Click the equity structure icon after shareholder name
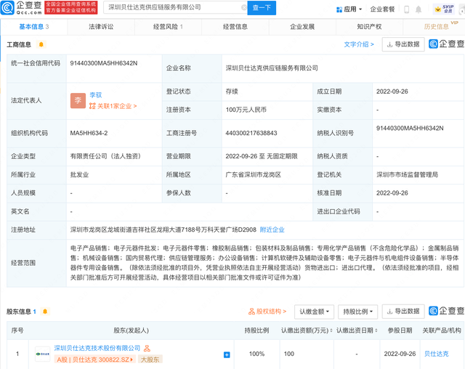Viewport: 465px width, 369px height. tap(147, 349)
